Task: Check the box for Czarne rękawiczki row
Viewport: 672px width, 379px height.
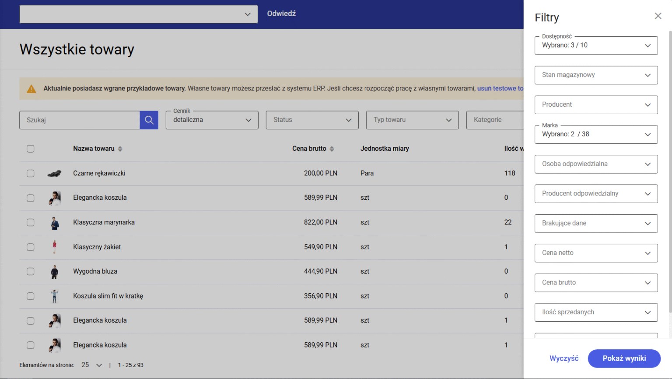Action: (x=30, y=174)
